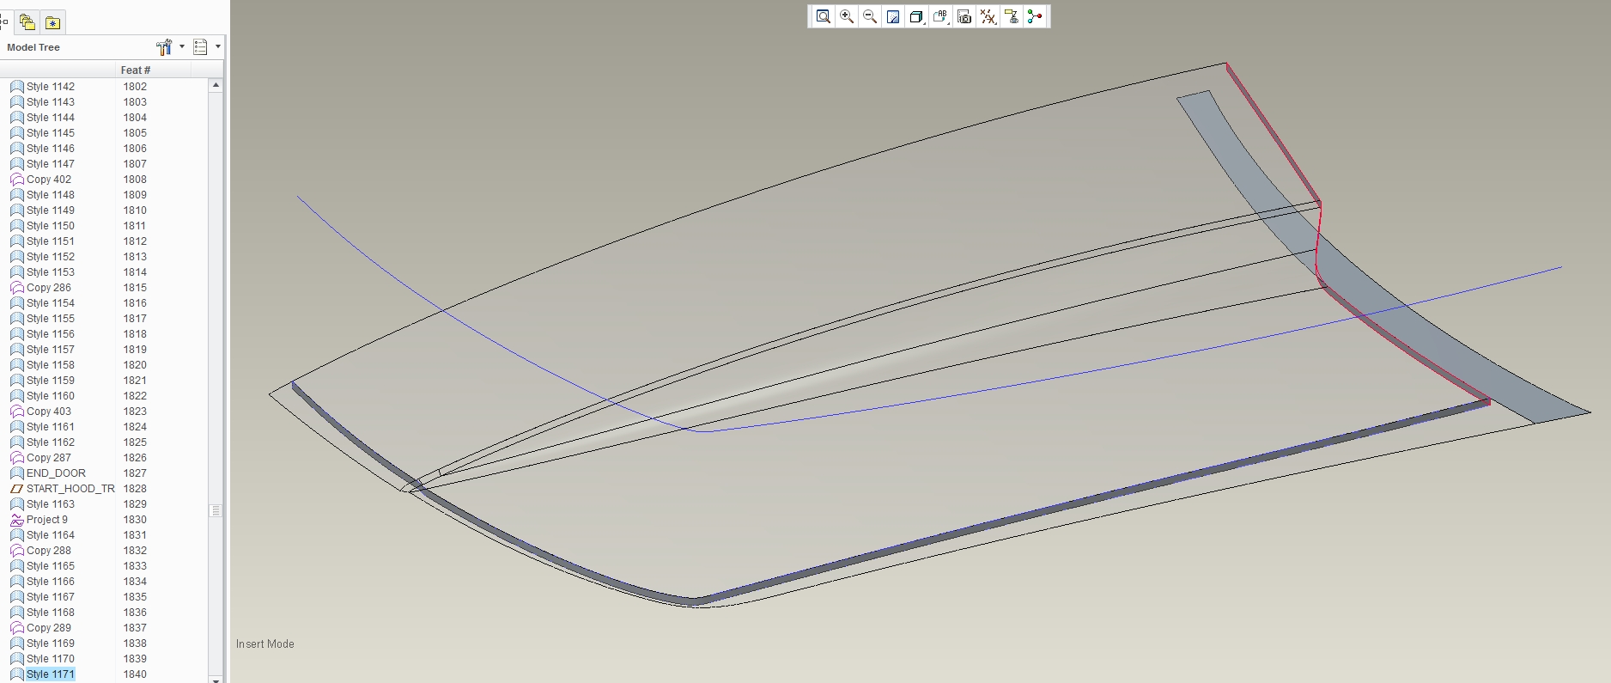Viewport: 1611px width, 683px height.
Task: Open the Display Style cube icon
Action: (x=916, y=16)
